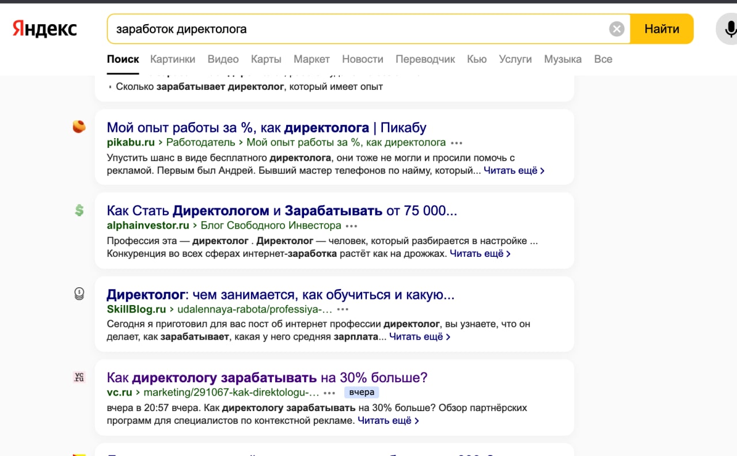The height and width of the screenshot is (456, 737).
Task: Click Блог Свободного Инвестора breadcrumb
Action: 271,226
